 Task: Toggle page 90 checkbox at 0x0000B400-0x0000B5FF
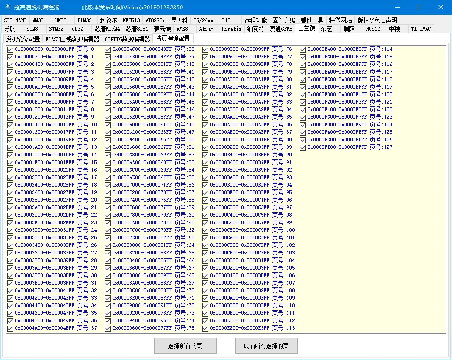205,155
